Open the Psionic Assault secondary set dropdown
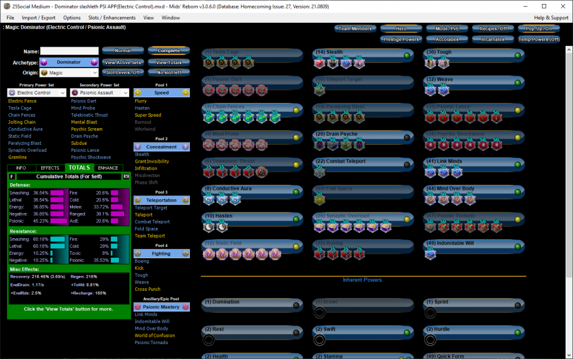The height and width of the screenshot is (359, 573). pos(99,92)
